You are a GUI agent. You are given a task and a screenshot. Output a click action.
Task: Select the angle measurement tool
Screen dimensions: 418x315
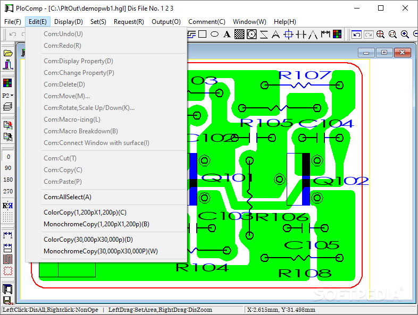coord(313,35)
